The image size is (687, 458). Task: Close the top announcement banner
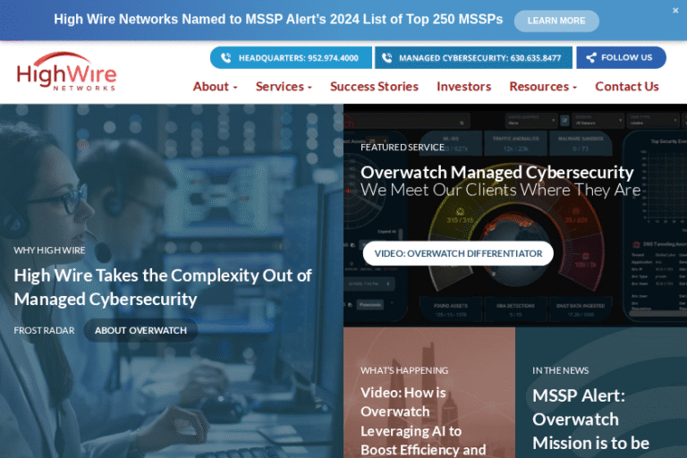(x=675, y=11)
